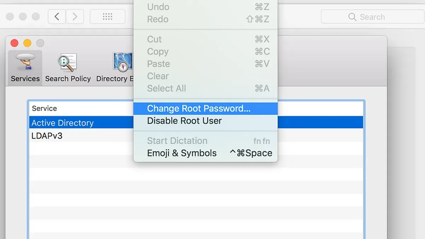Open the Directory Editor pane
The width and height of the screenshot is (425, 239).
[x=115, y=68]
